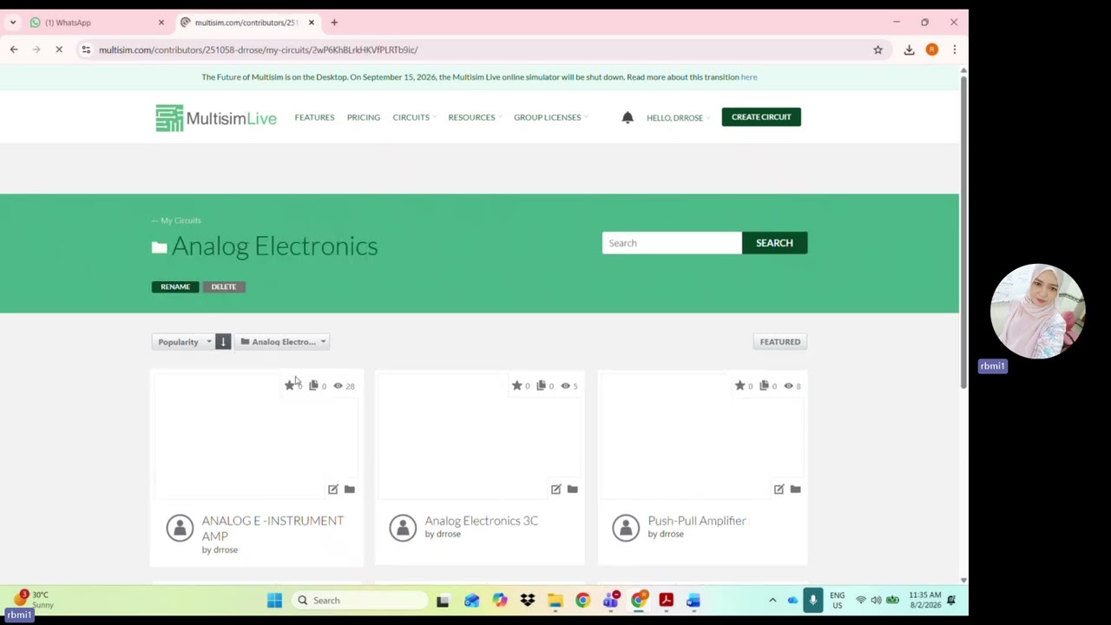Stop loading with the browser X button
The image size is (1111, 625).
tap(59, 49)
